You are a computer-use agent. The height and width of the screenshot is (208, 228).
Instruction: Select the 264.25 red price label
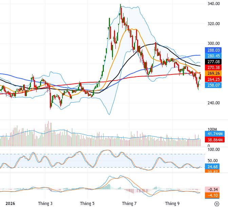(213, 79)
